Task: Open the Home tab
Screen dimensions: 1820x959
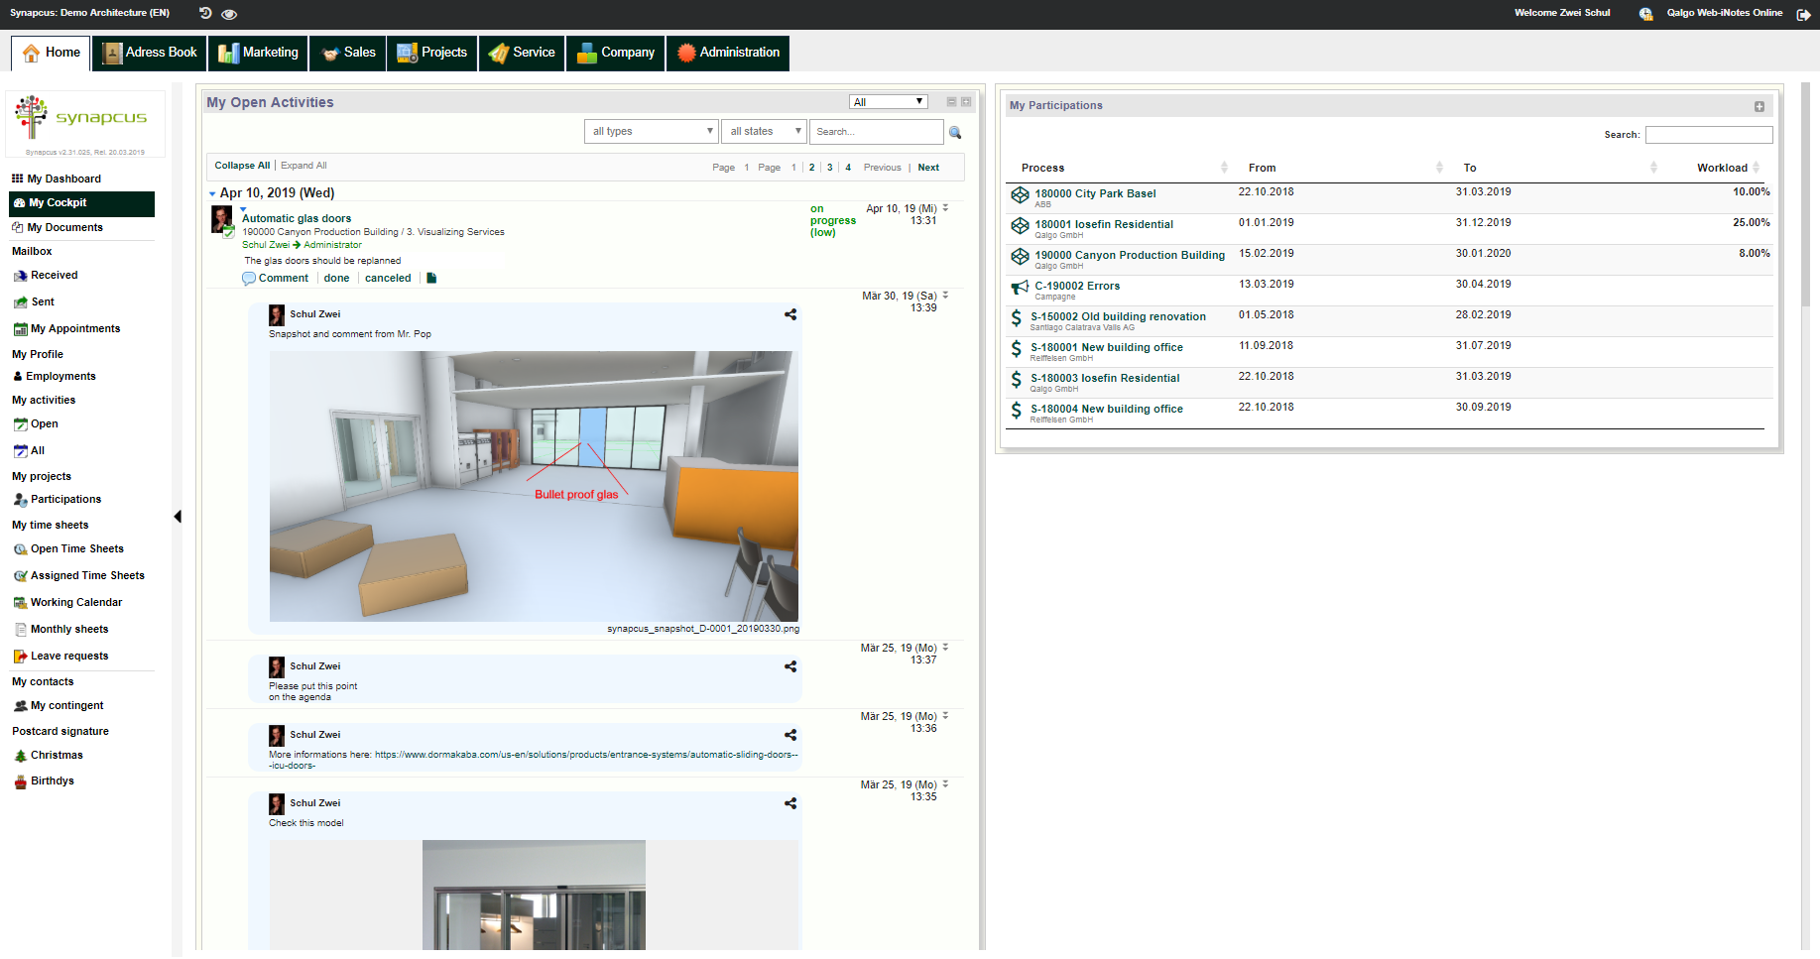Action: click(51, 53)
